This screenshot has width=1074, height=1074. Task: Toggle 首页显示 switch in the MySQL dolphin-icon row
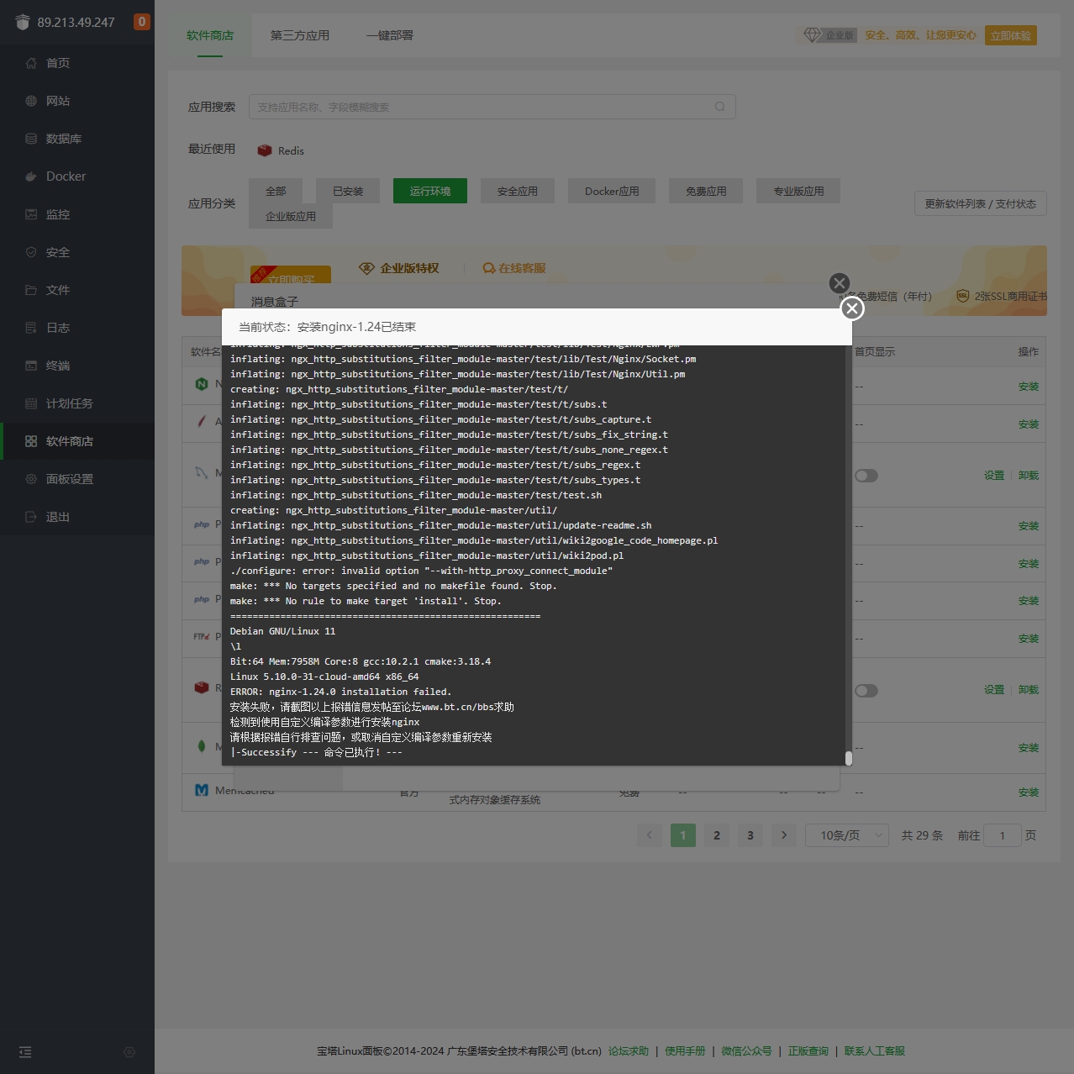point(866,476)
